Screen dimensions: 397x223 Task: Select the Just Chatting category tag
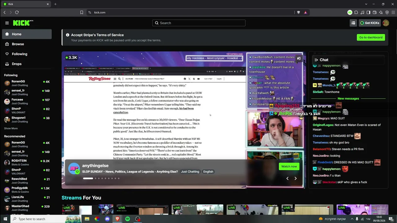pyautogui.click(x=190, y=172)
